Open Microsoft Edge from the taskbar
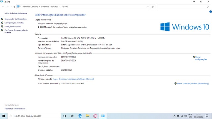Image resolution: width=212 pixels, height=119 pixels. 80,116
